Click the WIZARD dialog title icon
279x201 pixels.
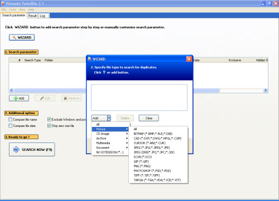pyautogui.click(x=89, y=59)
